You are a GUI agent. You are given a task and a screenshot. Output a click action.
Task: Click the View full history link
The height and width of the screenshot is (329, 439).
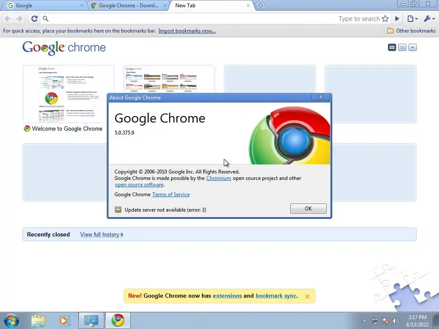coord(102,234)
